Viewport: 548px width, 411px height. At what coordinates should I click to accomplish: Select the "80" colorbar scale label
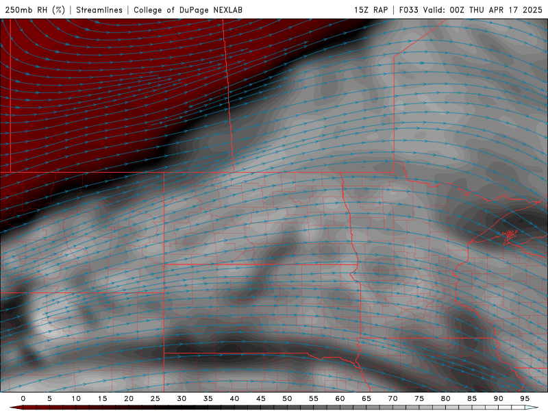tap(446, 399)
